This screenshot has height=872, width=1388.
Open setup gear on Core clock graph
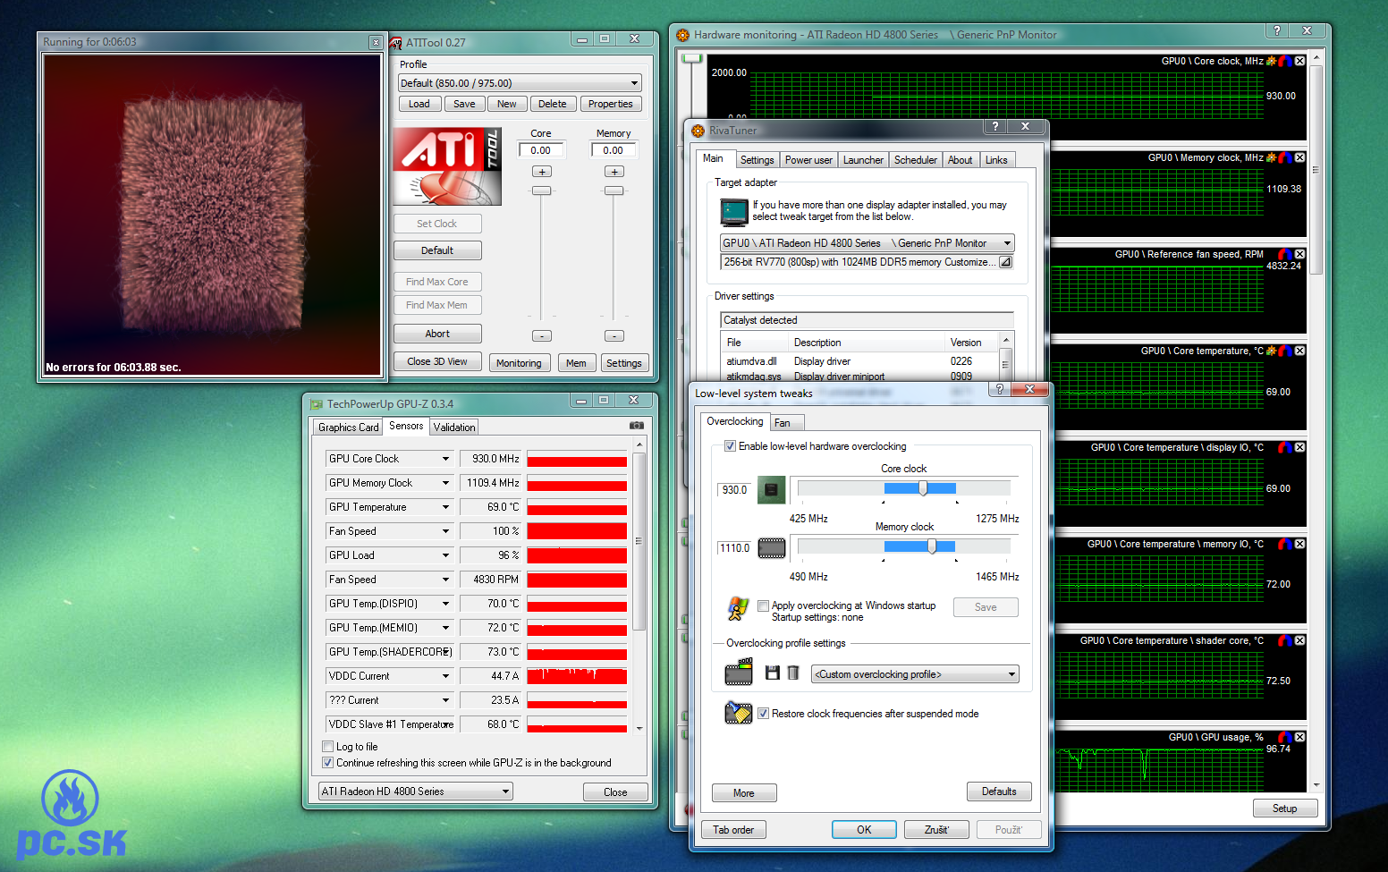coord(1271,61)
